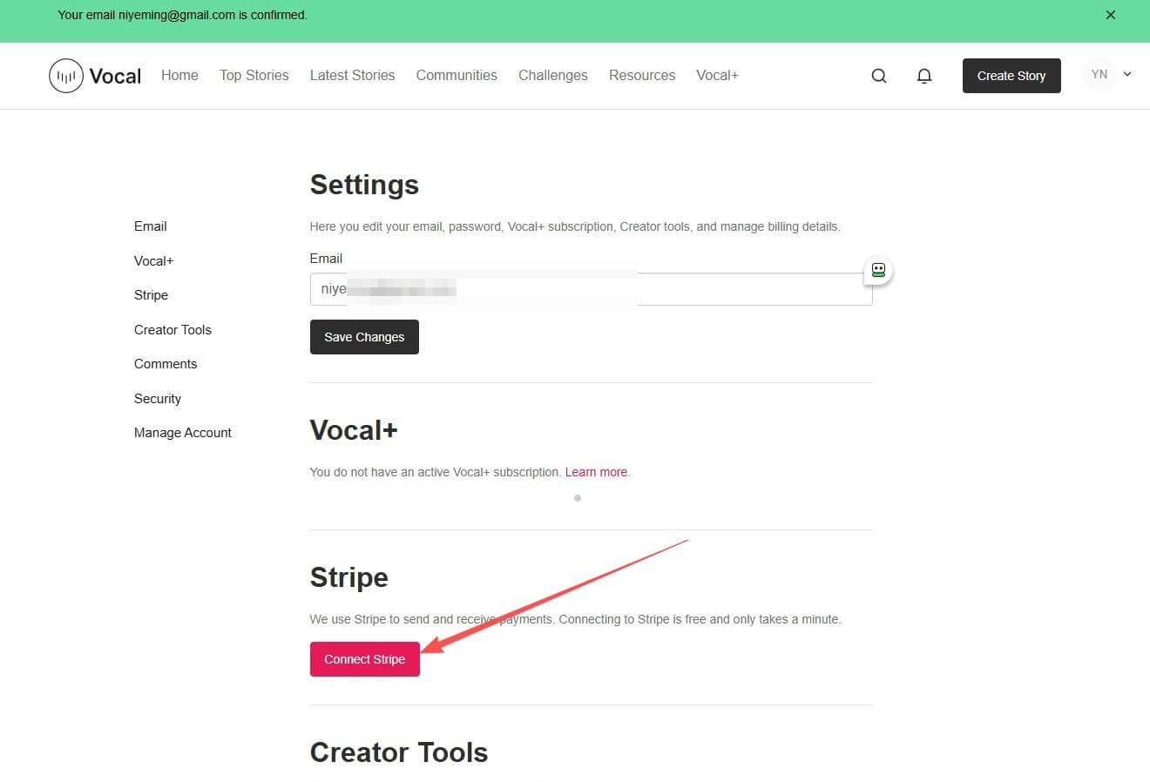Open notifications bell icon
The image size is (1150, 782).
point(924,76)
